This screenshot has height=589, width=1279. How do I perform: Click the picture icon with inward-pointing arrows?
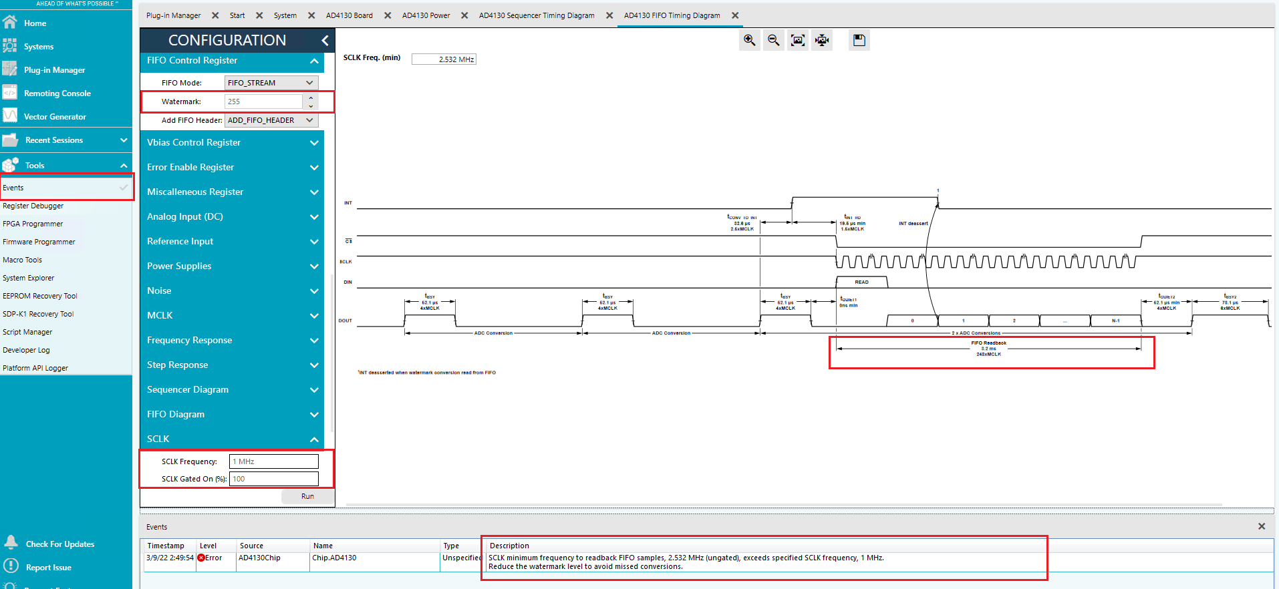[822, 40]
